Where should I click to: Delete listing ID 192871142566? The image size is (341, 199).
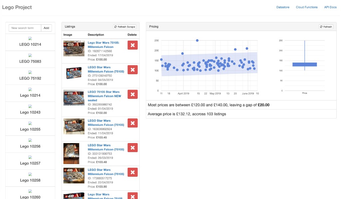tap(133, 45)
